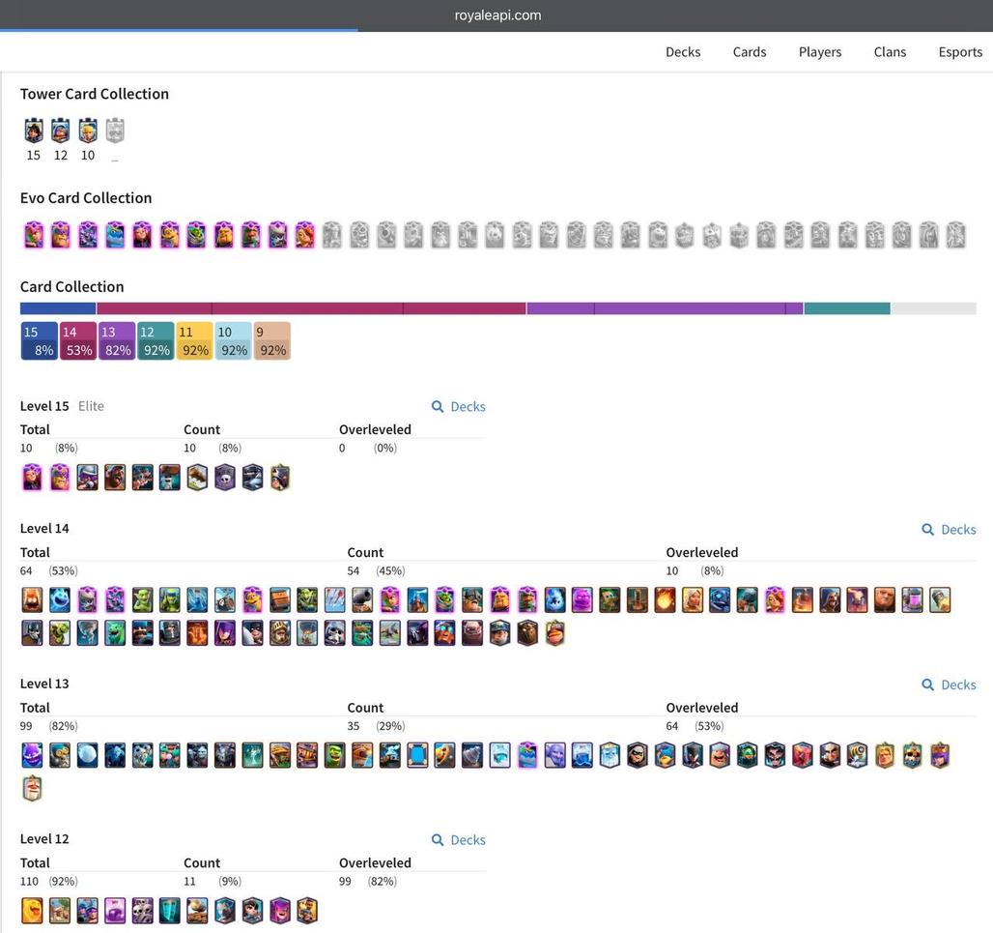Click the 'Elite' label beside Level 15
993x933 pixels.
coord(91,406)
